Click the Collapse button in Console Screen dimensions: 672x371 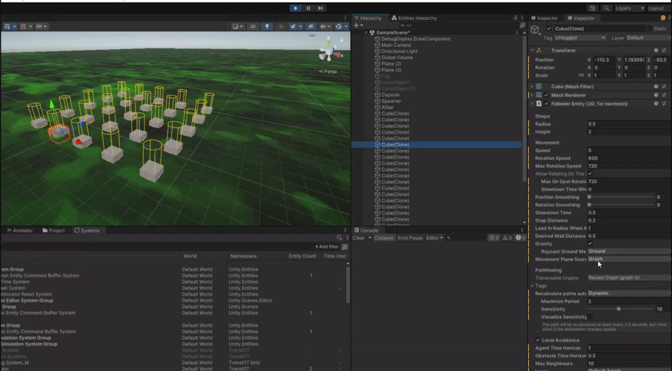(384, 238)
